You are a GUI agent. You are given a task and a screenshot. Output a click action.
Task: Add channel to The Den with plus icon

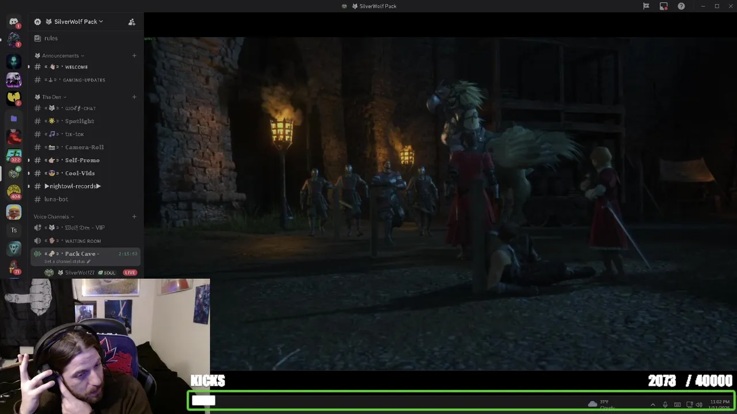click(134, 97)
